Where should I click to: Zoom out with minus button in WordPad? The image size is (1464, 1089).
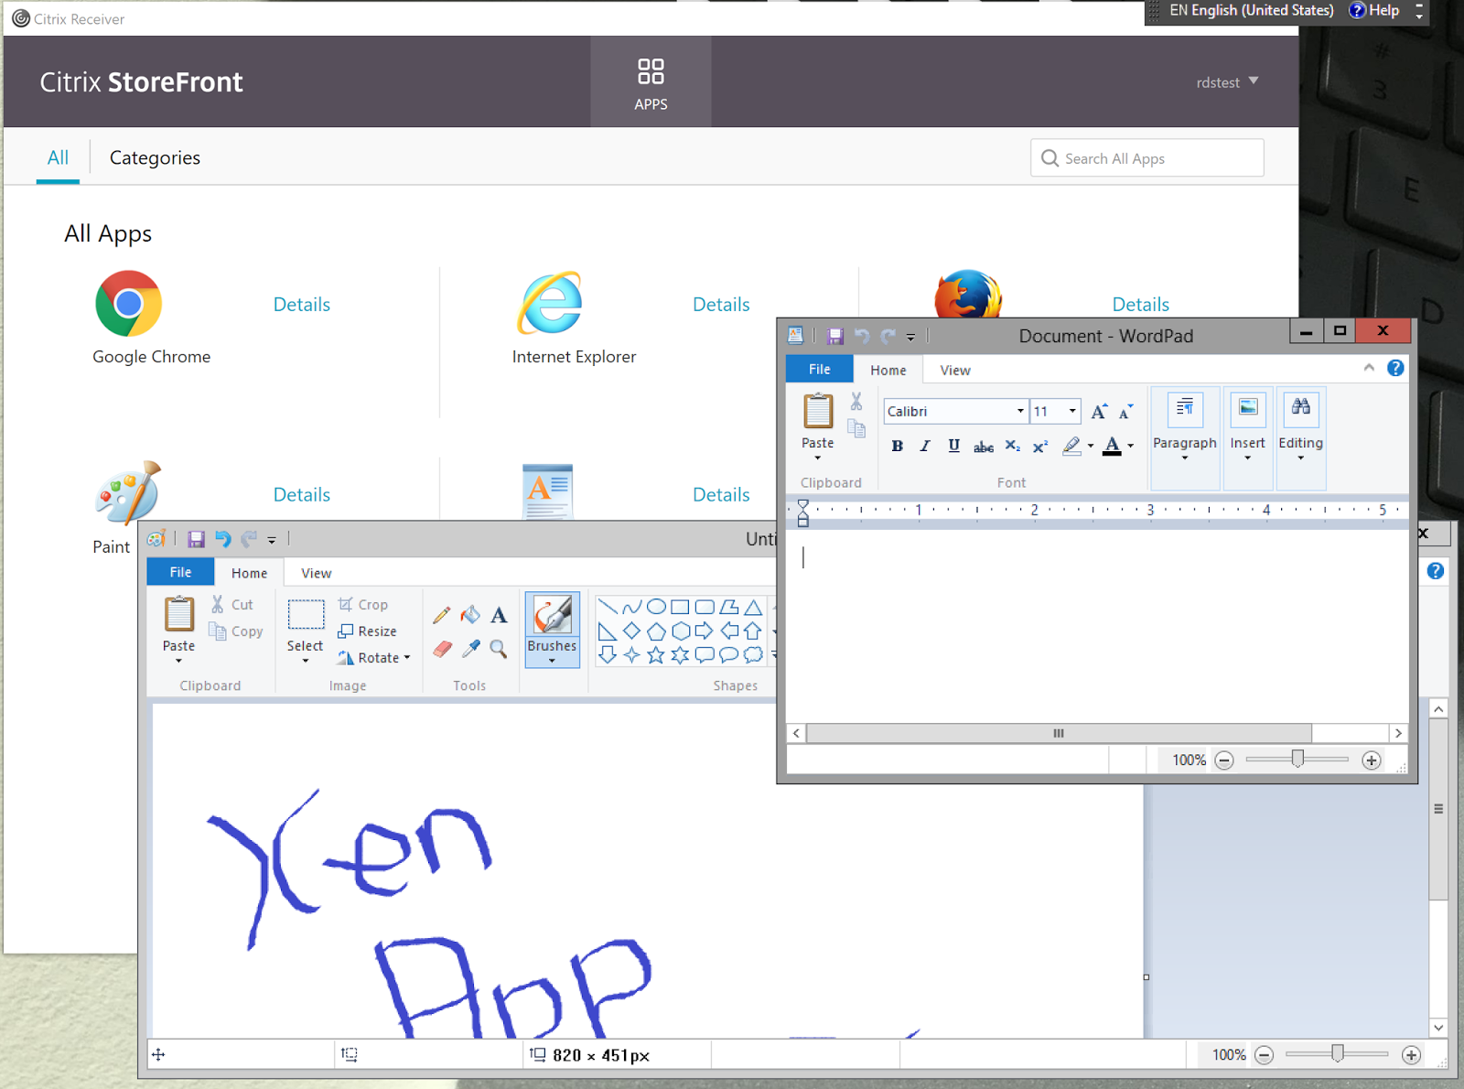pyautogui.click(x=1224, y=760)
